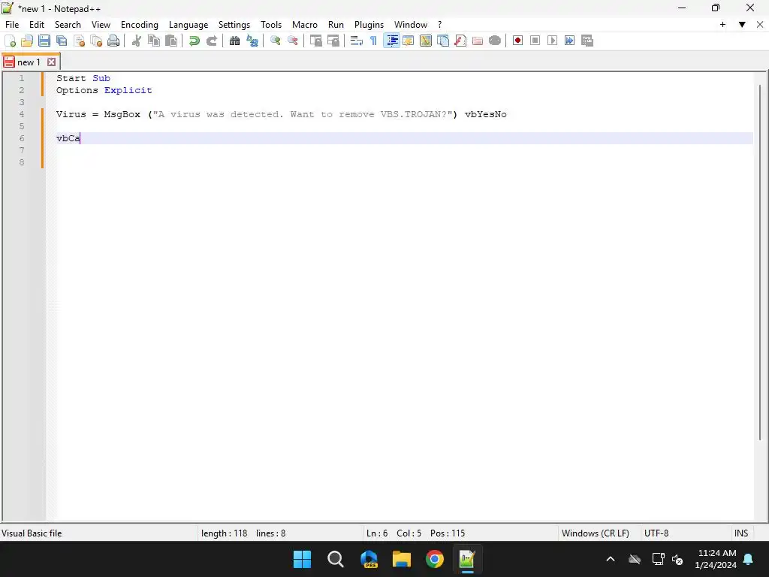Save the current file via toolbar
Viewport: 769px width, 577px height.
click(x=44, y=41)
